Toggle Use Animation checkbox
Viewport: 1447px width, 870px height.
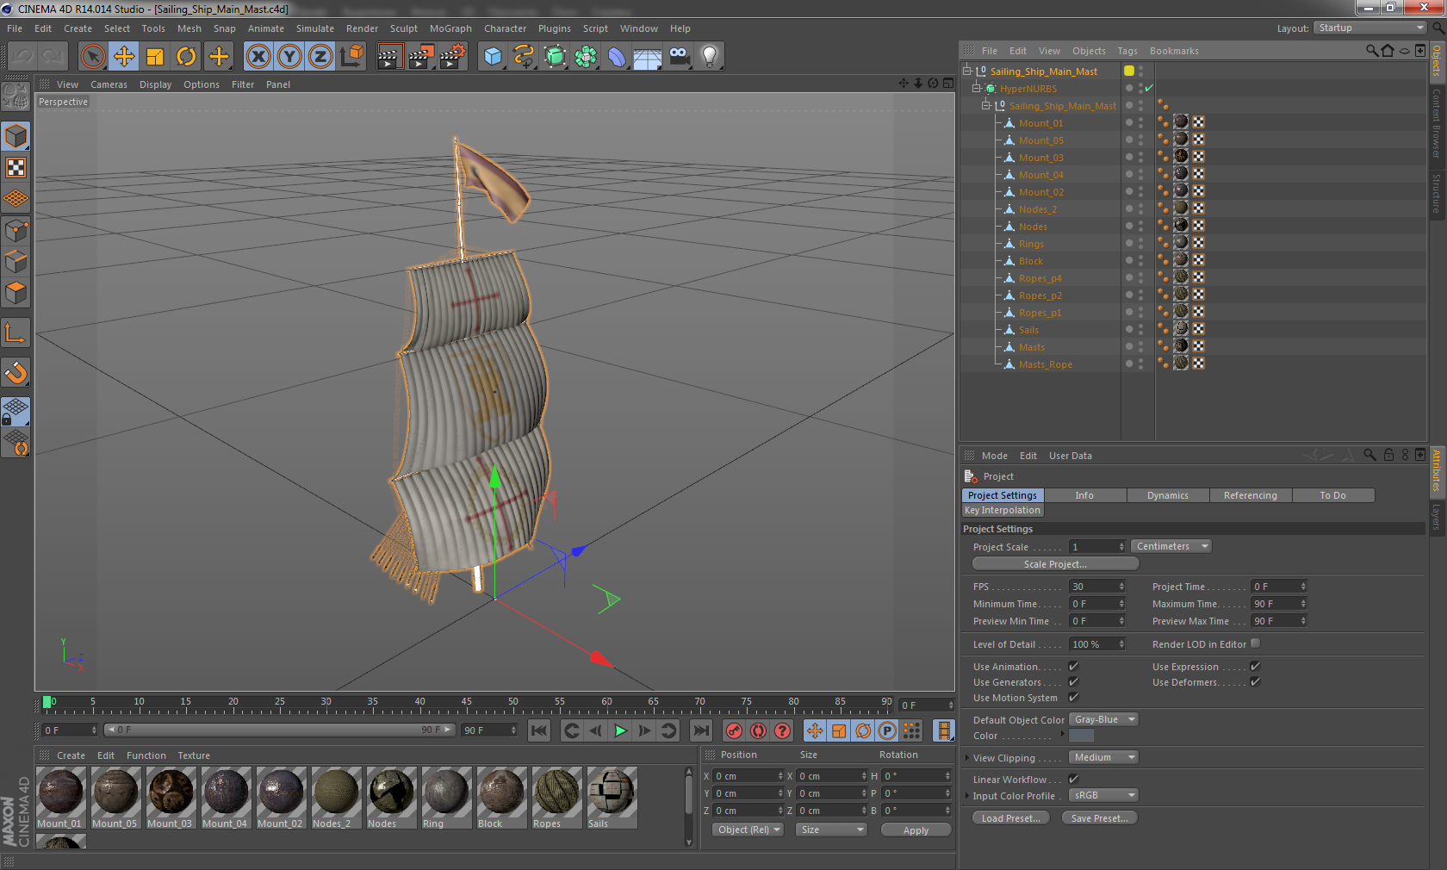tap(1073, 666)
